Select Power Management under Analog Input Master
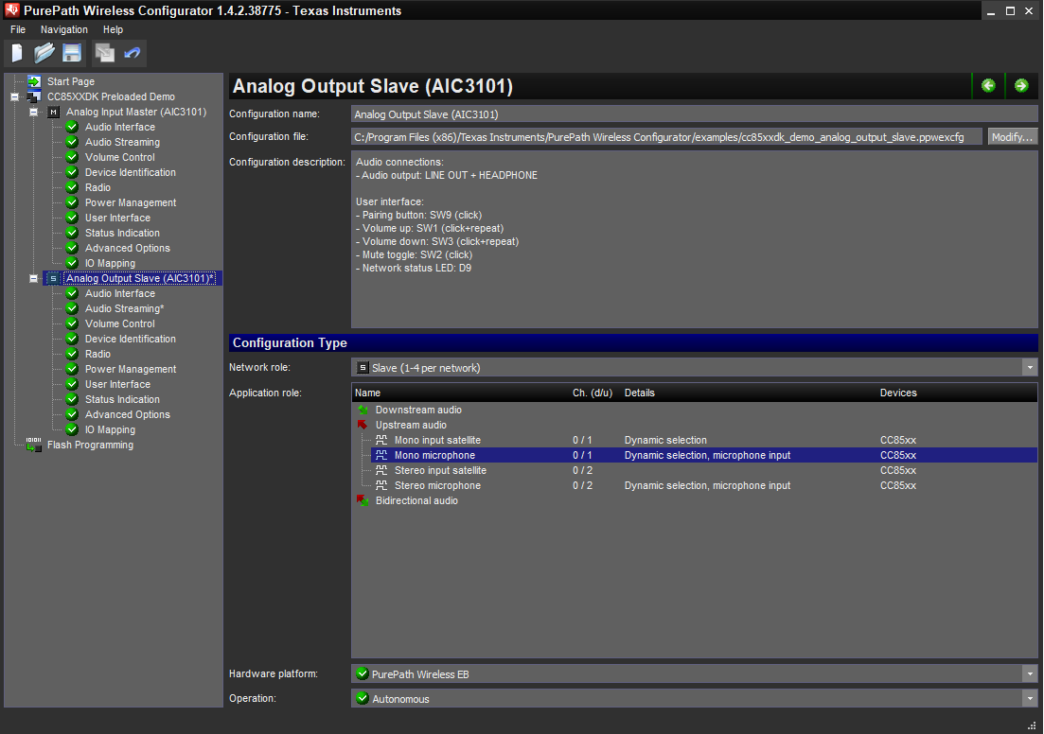The image size is (1044, 734). pyautogui.click(x=131, y=202)
